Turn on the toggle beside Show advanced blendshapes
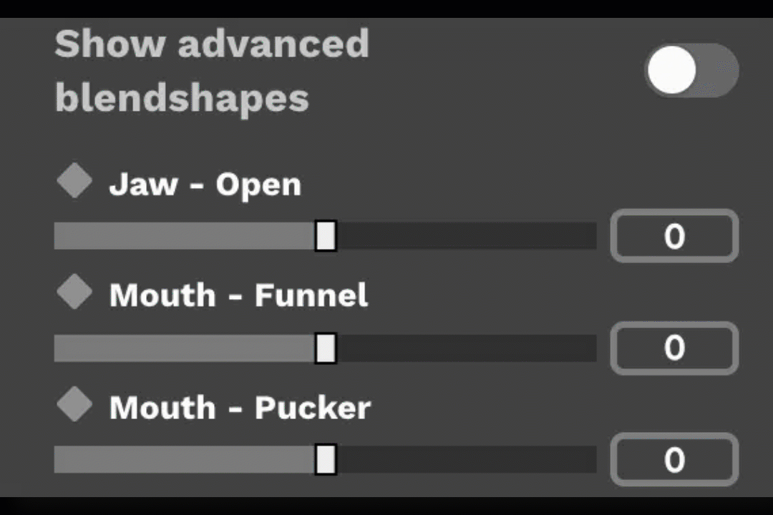This screenshot has height=515, width=773. click(691, 69)
